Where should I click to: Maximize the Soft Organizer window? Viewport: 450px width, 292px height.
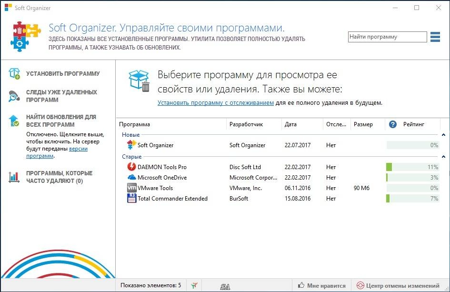tap(417, 8)
